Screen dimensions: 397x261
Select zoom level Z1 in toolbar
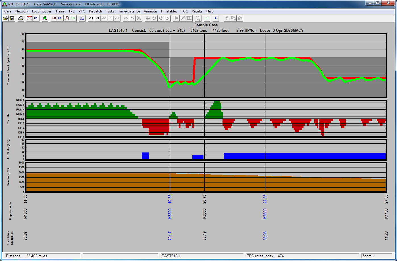[97, 18]
